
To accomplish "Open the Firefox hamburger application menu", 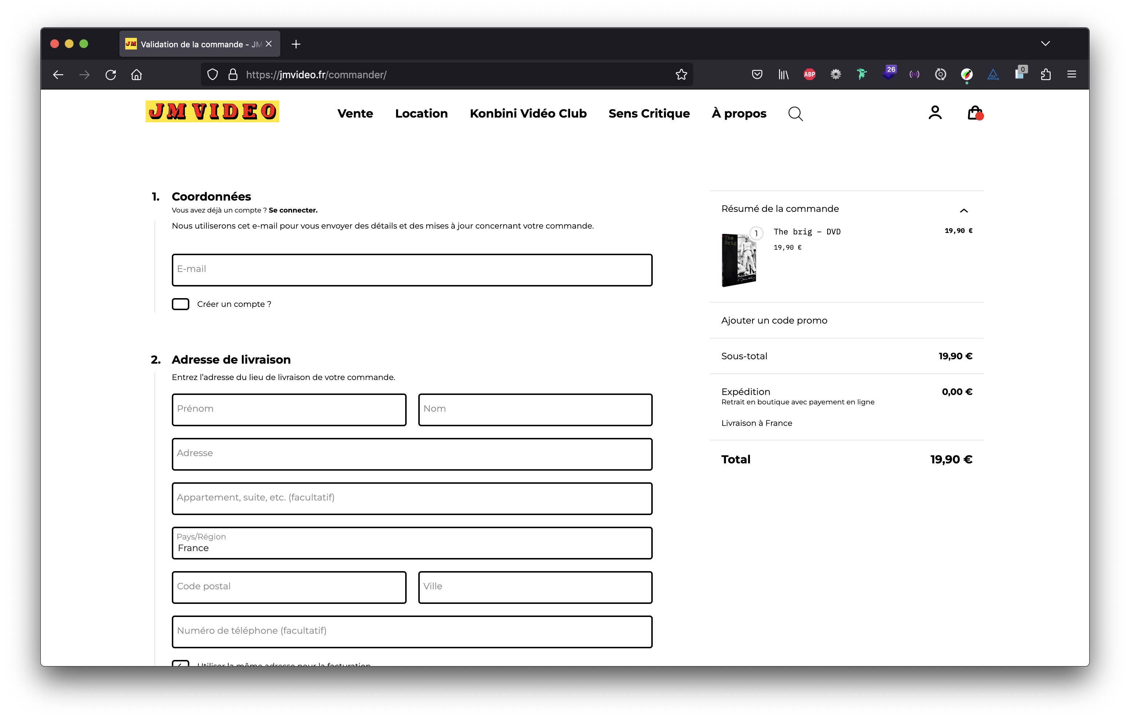I will point(1072,74).
